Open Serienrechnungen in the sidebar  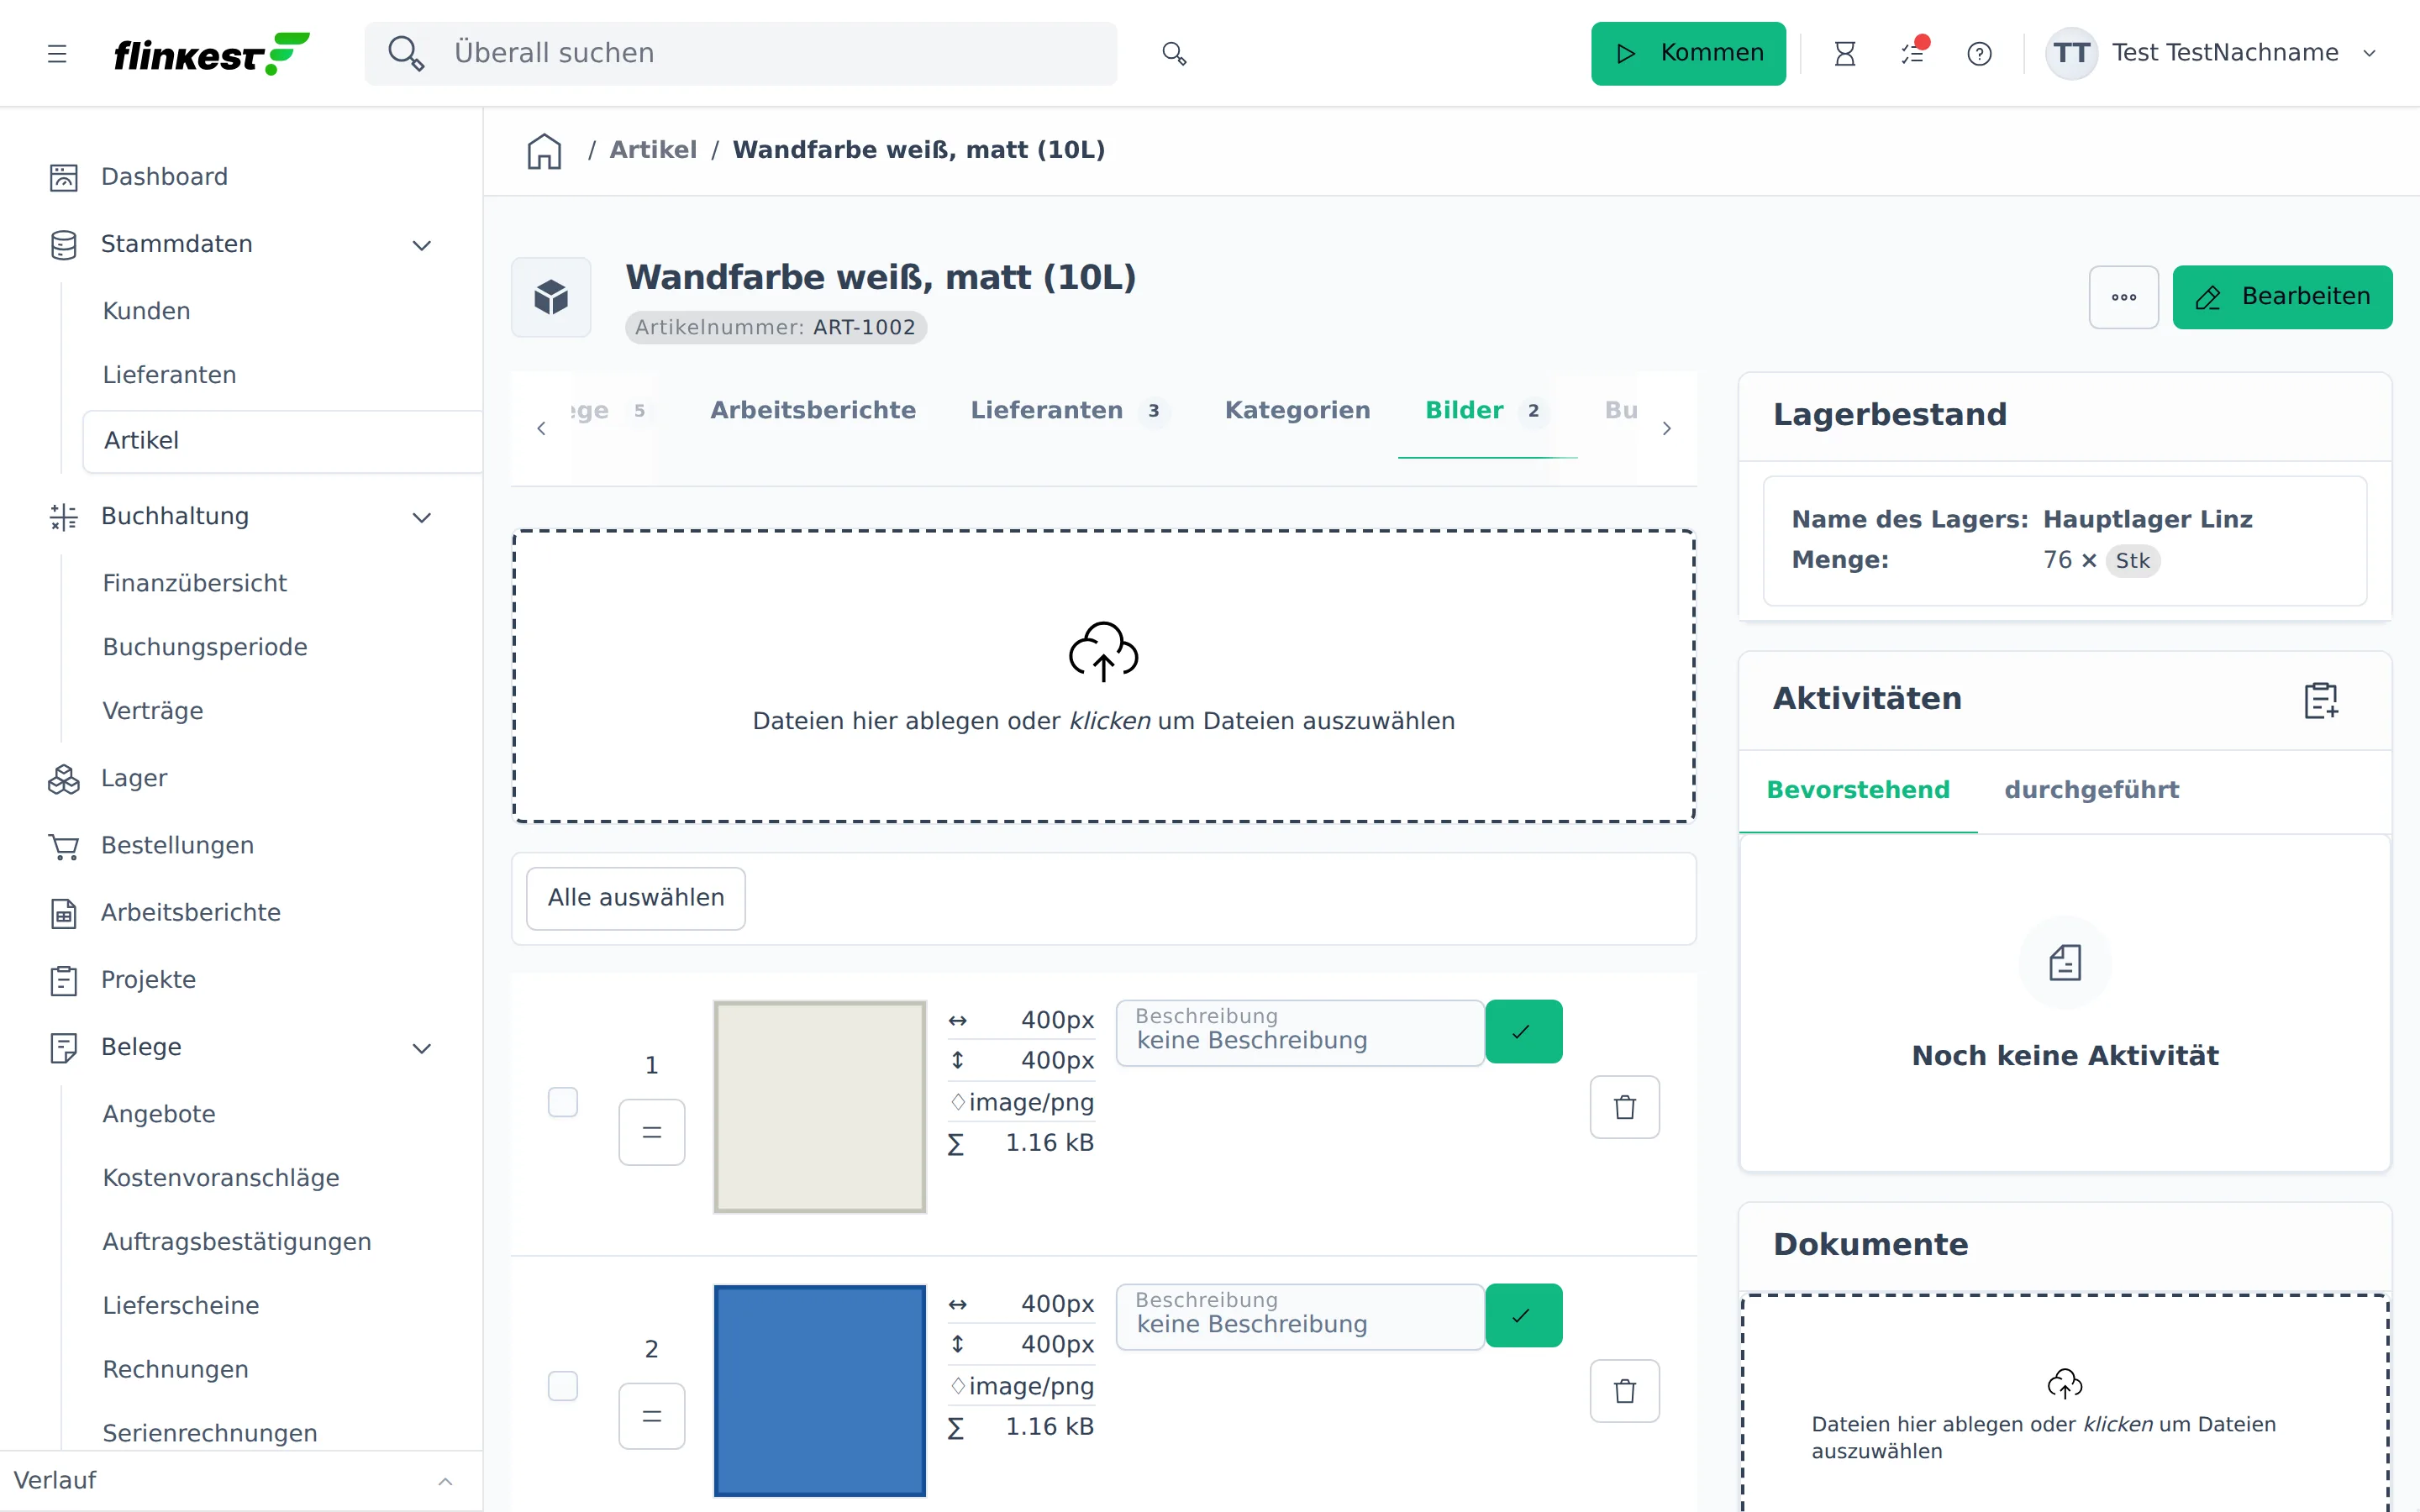point(209,1433)
